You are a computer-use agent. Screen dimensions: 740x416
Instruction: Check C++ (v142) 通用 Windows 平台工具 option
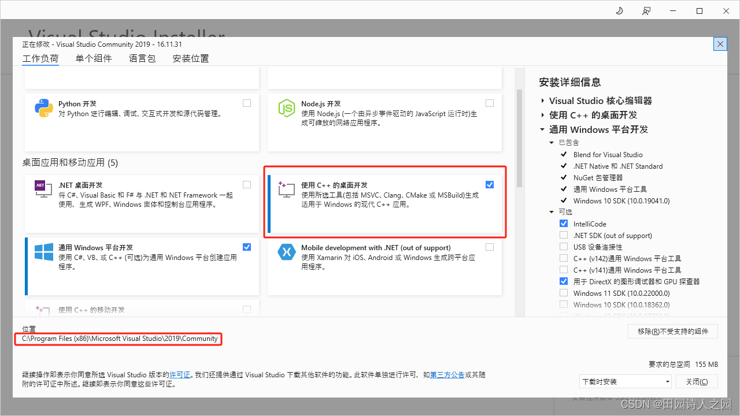(564, 258)
